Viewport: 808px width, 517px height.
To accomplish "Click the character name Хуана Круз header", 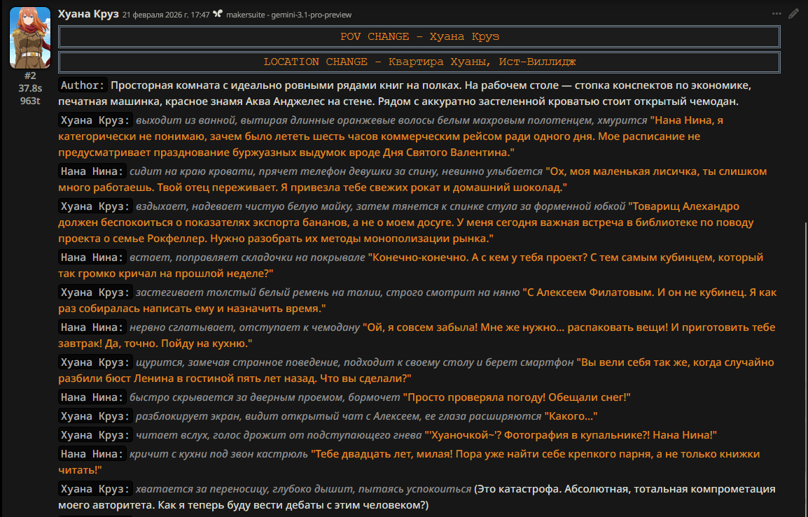I will [x=88, y=14].
